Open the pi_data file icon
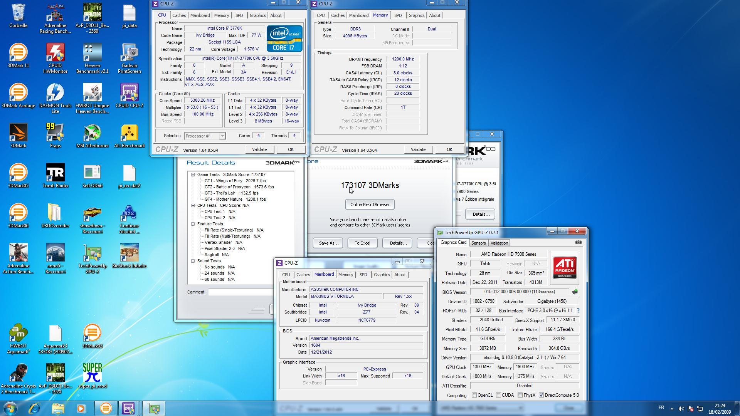This screenshot has width=740, height=416. point(129,15)
